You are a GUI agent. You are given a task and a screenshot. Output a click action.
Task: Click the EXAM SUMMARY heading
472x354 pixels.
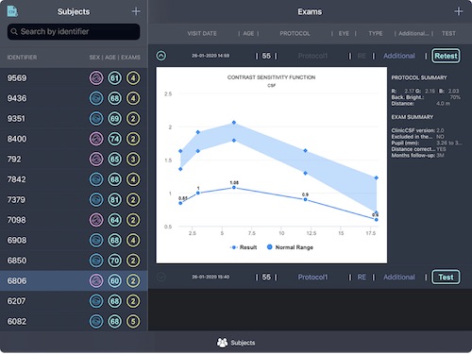point(413,117)
